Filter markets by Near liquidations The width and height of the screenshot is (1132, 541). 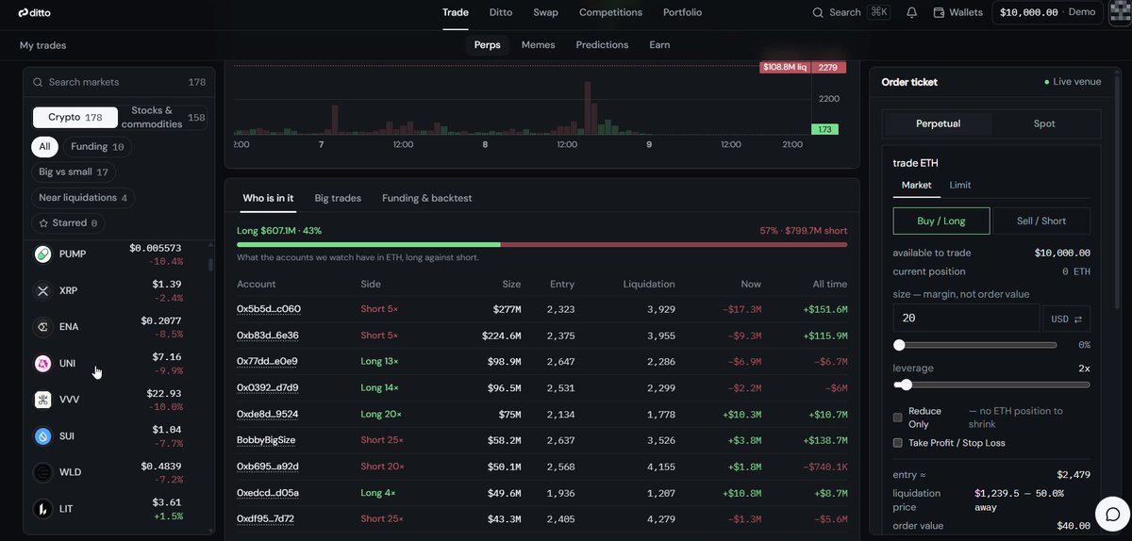click(x=83, y=198)
